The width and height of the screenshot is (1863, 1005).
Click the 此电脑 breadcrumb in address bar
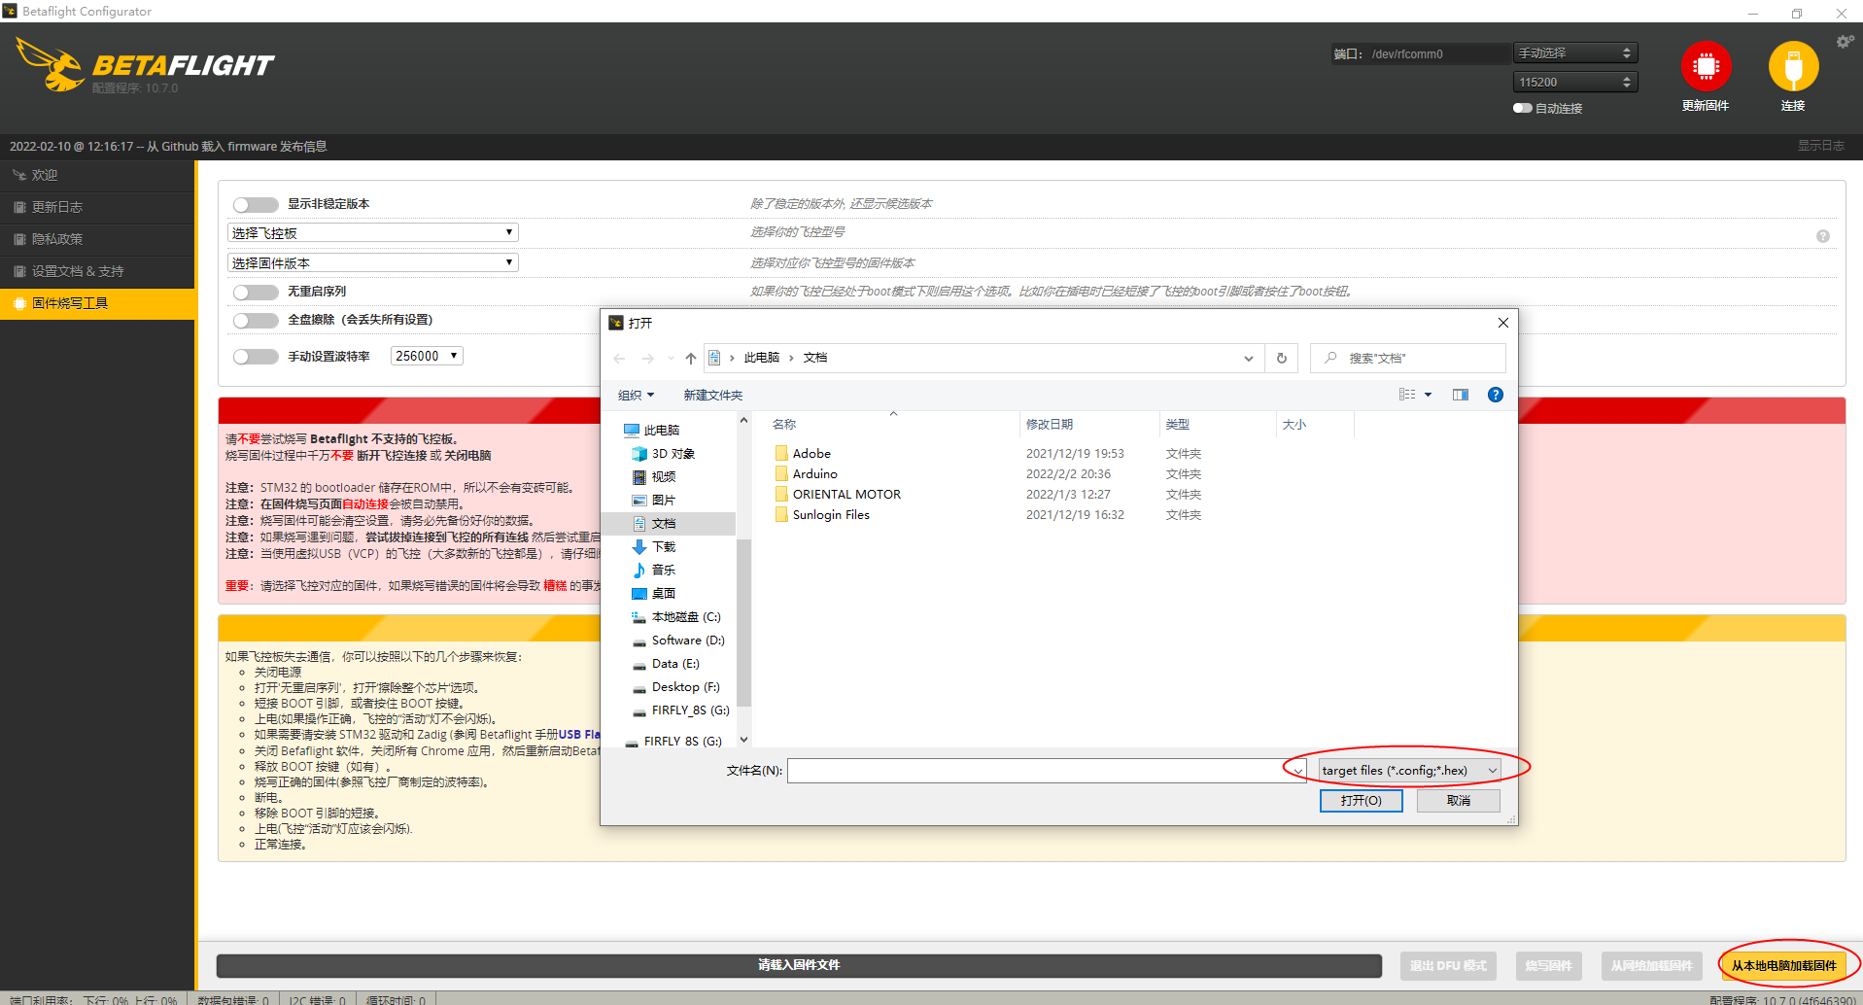[761, 358]
